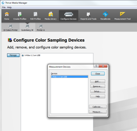The height and width of the screenshot is (131, 137).
Task: Open Reports and Tools
Action: (88, 16)
